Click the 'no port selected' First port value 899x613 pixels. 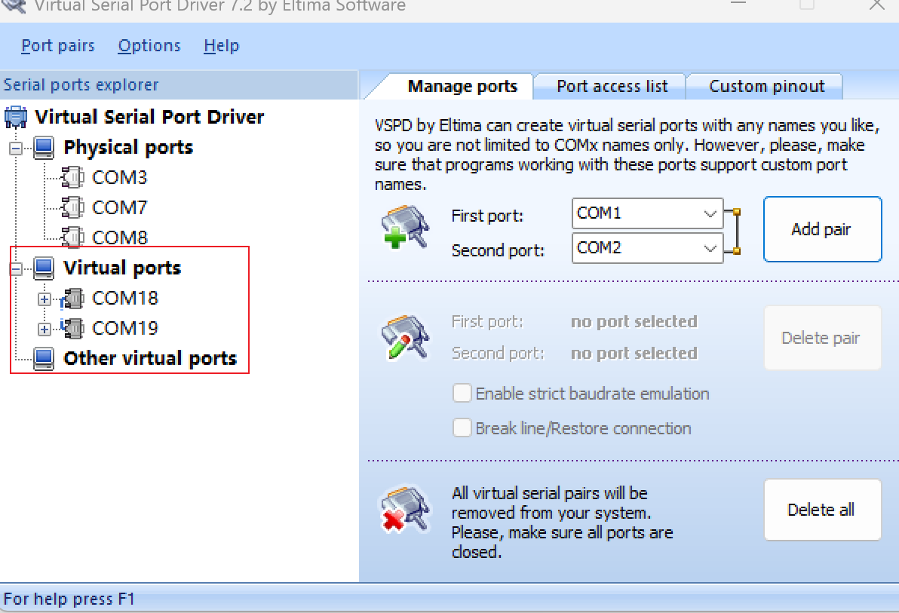coord(634,322)
